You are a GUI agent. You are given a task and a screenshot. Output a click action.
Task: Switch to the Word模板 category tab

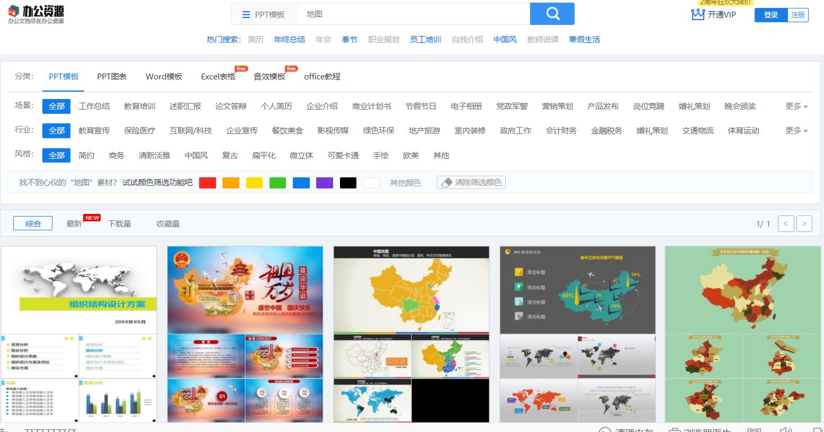tap(164, 76)
